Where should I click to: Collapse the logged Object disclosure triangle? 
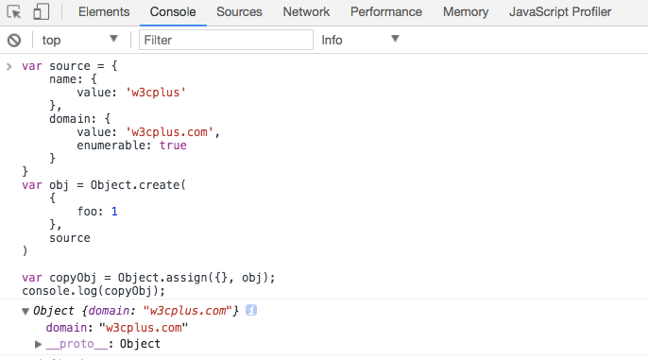[x=26, y=311]
